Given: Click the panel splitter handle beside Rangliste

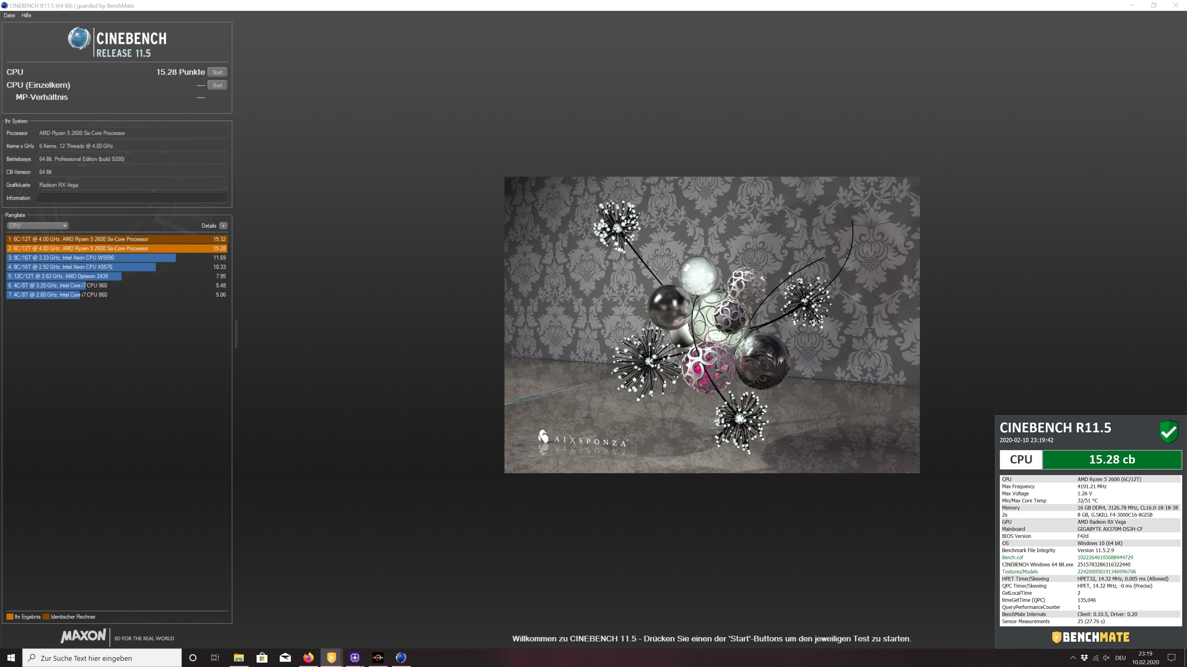Looking at the screenshot, I should point(236,334).
